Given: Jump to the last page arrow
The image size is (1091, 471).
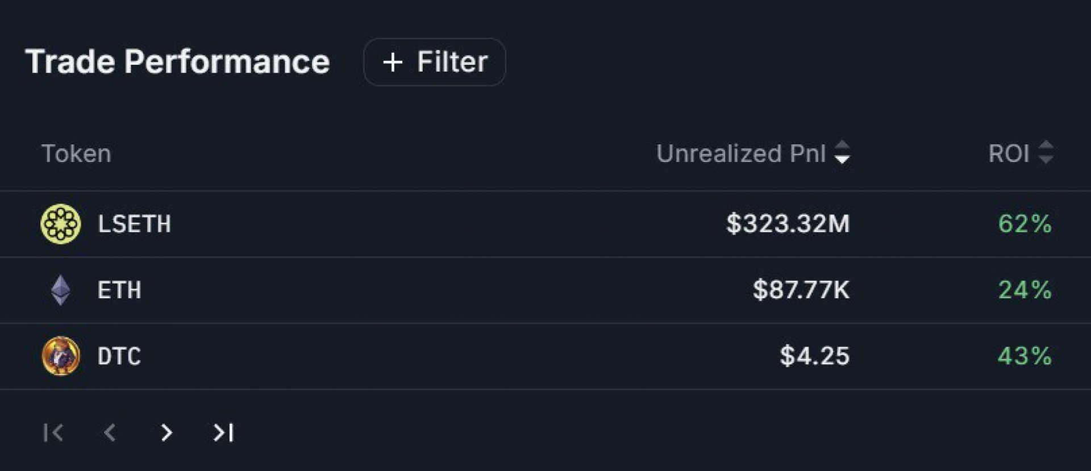Looking at the screenshot, I should click(x=223, y=433).
